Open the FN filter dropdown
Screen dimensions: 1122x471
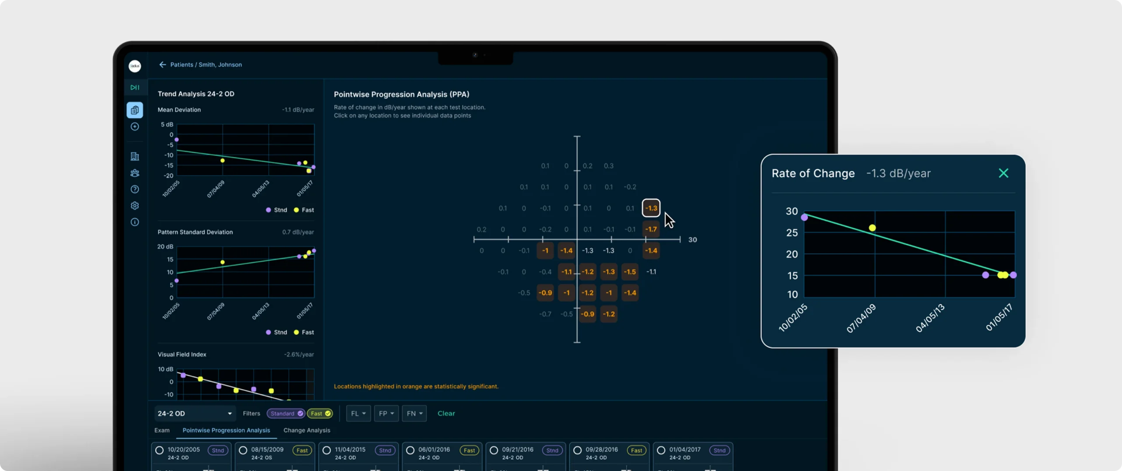[x=414, y=413]
